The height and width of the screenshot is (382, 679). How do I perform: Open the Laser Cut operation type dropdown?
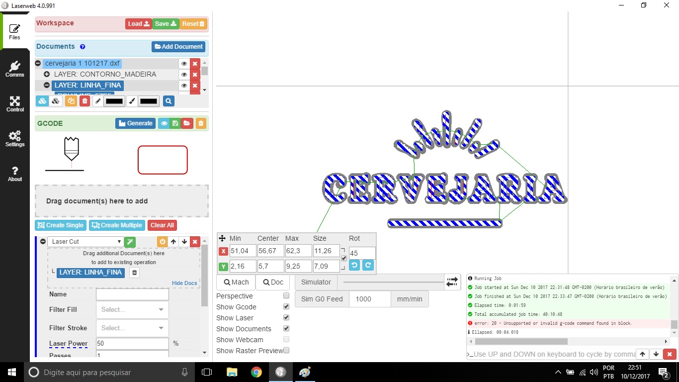(85, 242)
